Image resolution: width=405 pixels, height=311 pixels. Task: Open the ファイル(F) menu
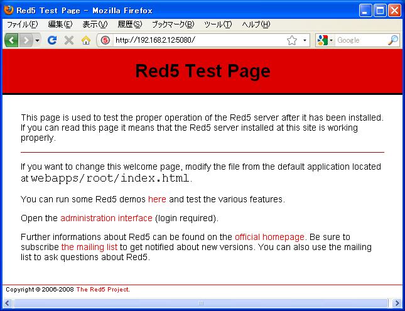click(22, 25)
